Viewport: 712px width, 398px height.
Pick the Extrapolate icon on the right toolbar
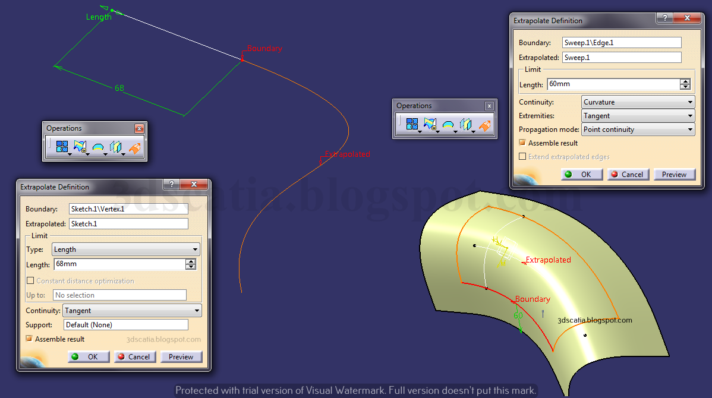pyautogui.click(x=484, y=124)
